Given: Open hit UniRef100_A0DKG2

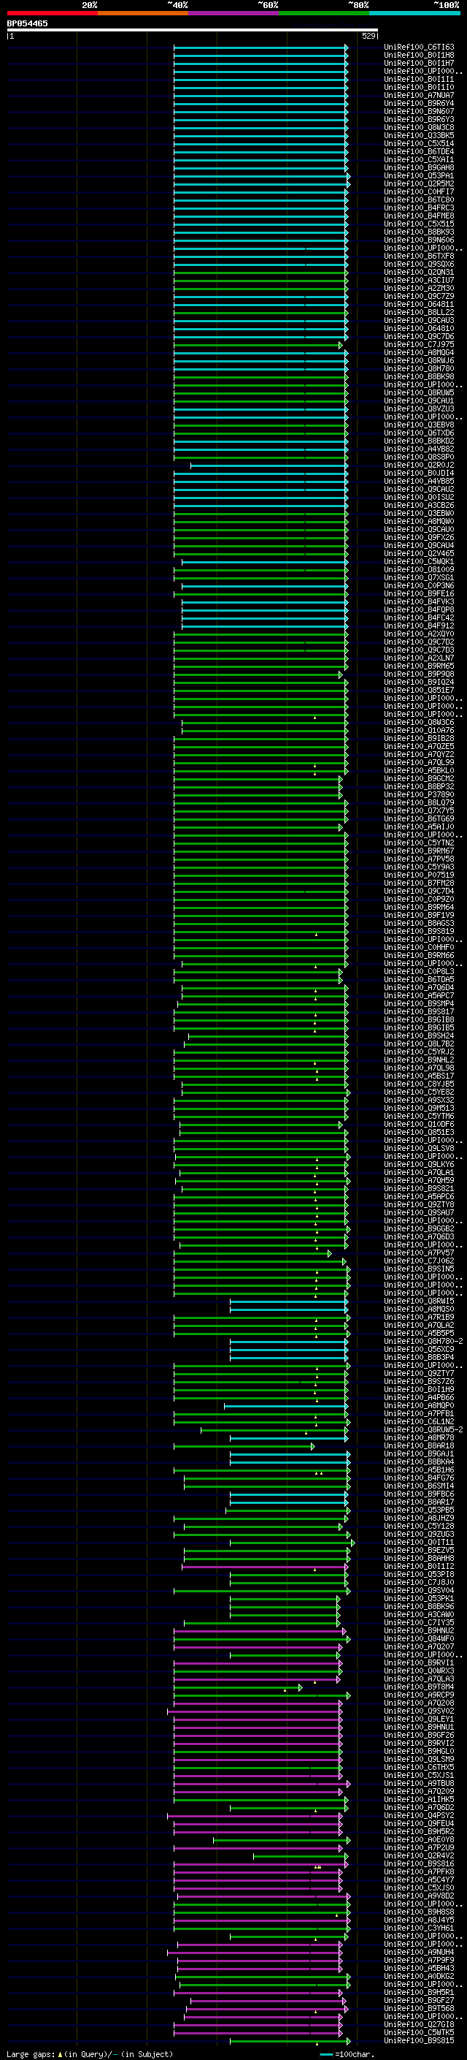Looking at the screenshot, I should point(419,1975).
